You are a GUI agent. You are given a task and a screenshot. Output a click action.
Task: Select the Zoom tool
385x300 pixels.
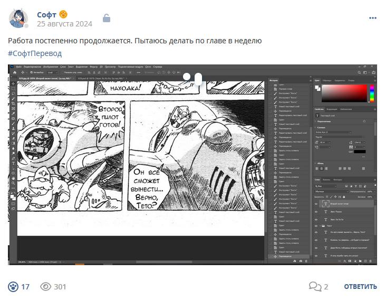point(13,183)
